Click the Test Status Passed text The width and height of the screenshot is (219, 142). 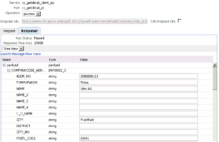tap(39, 38)
